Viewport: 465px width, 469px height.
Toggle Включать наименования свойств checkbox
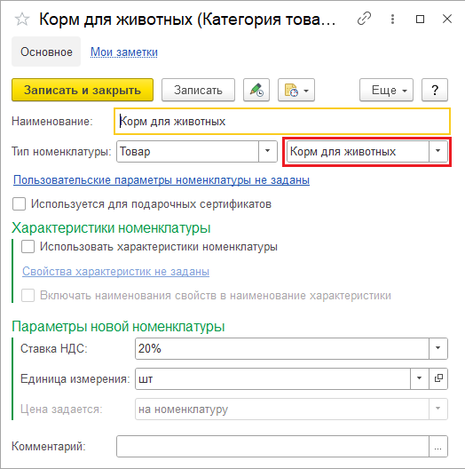point(28,296)
